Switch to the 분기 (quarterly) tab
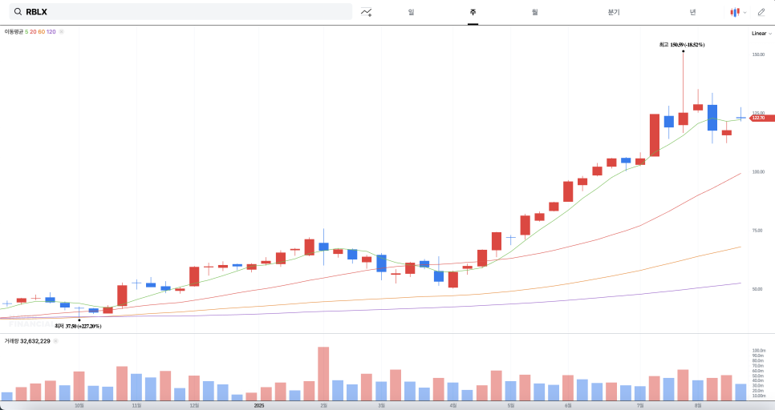This screenshot has height=410, width=775. click(x=614, y=12)
